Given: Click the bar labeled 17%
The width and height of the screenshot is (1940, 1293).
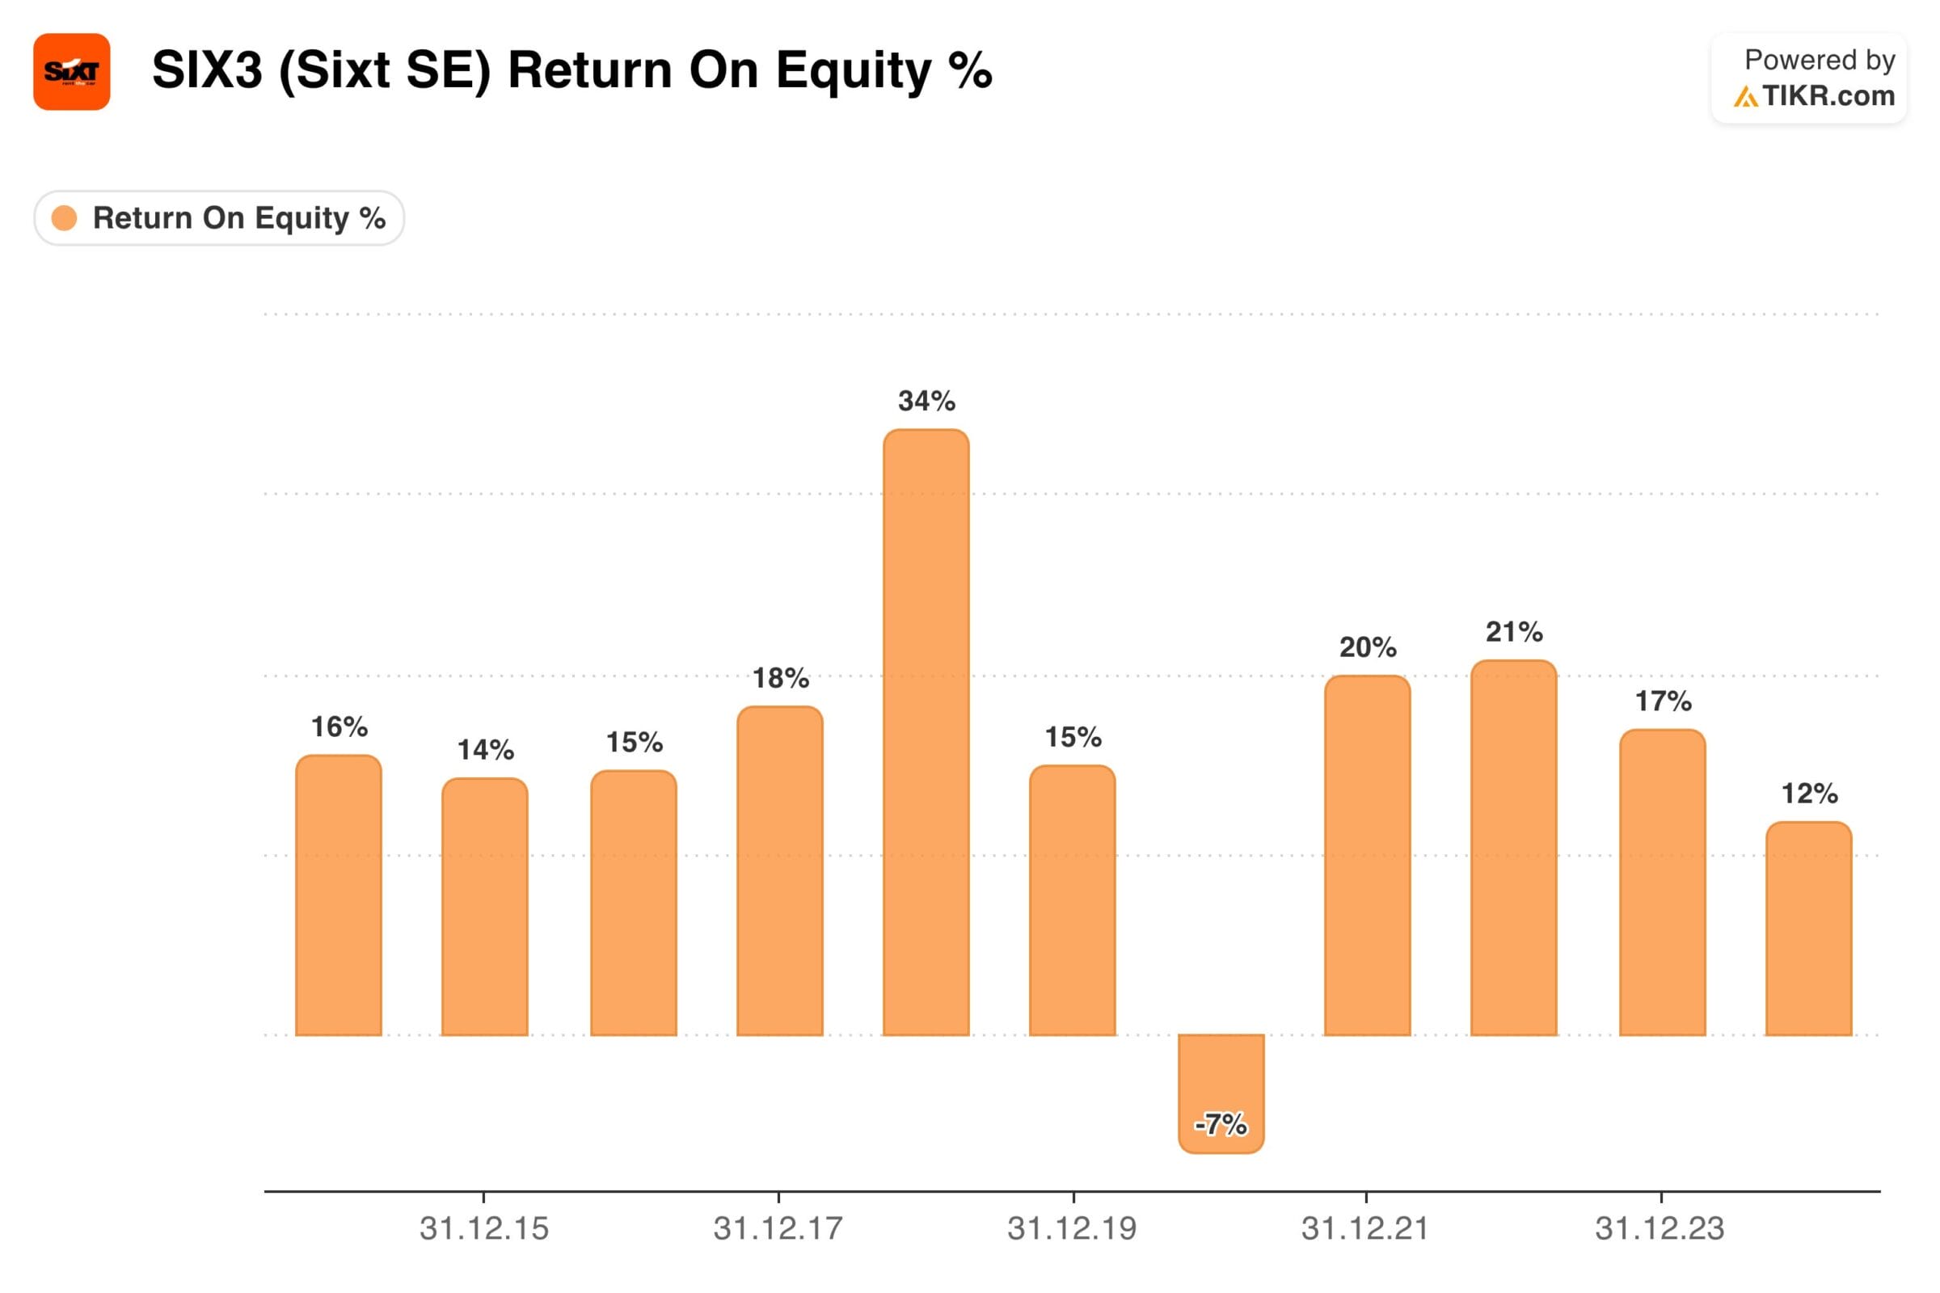Looking at the screenshot, I should [x=1662, y=882].
